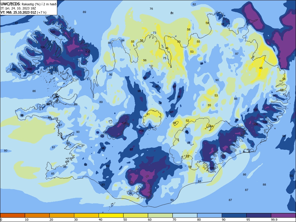Image resolution: width=296 pixels, height=222 pixels.
Task: Click the valid time 'VT: Mið. 25.10.2023 01Z (+7 h)'
Action: [23, 12]
